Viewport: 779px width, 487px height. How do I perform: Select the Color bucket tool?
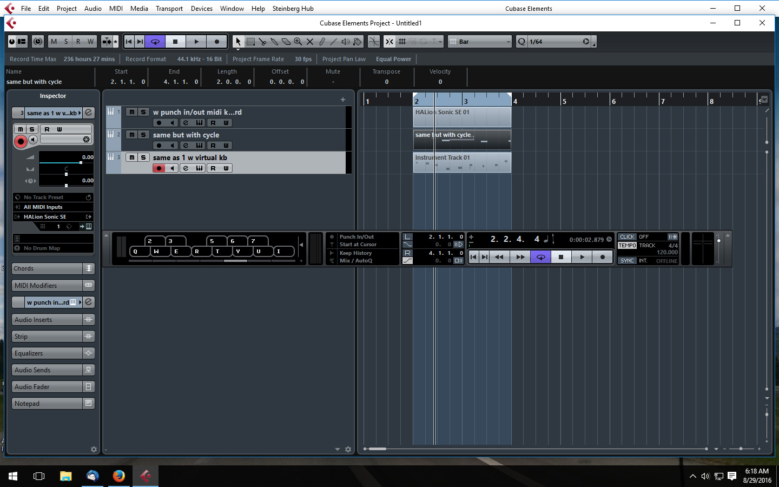(358, 42)
